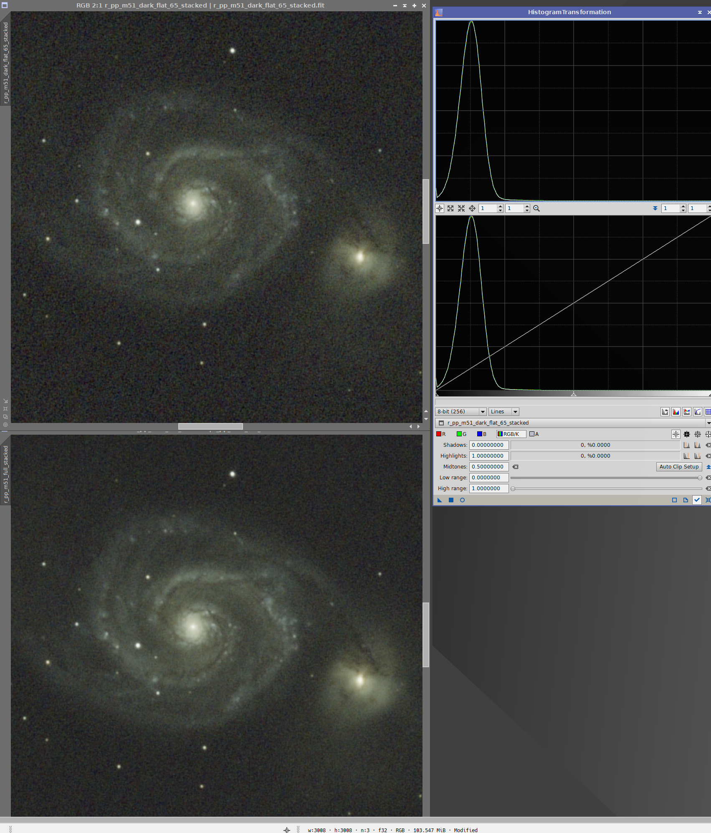This screenshot has width=711, height=833.
Task: Click the status bar crosshair icon
Action: click(287, 830)
